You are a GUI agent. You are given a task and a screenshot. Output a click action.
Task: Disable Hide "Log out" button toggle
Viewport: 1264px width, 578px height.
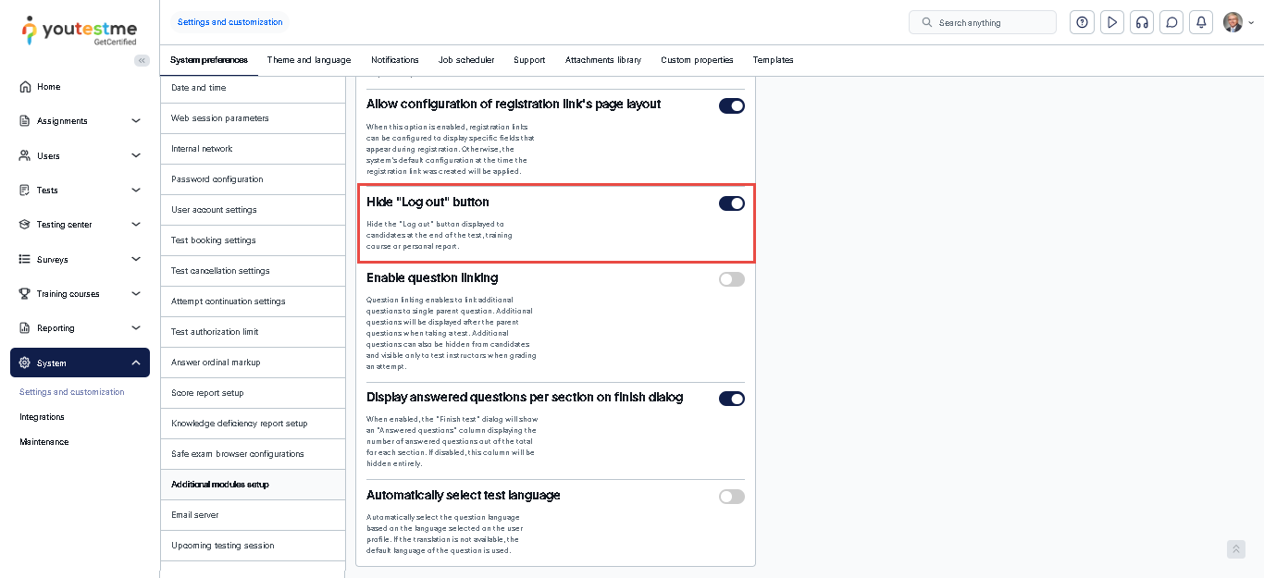click(x=731, y=203)
